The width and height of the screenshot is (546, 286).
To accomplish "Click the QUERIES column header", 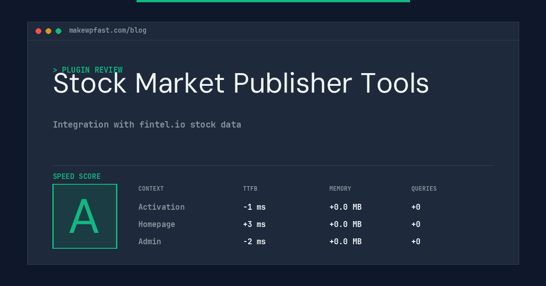I will (x=424, y=189).
